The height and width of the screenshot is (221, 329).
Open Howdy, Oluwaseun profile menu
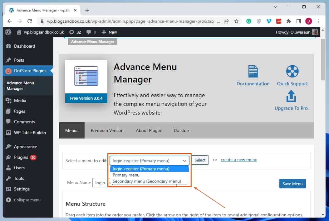point(297,32)
